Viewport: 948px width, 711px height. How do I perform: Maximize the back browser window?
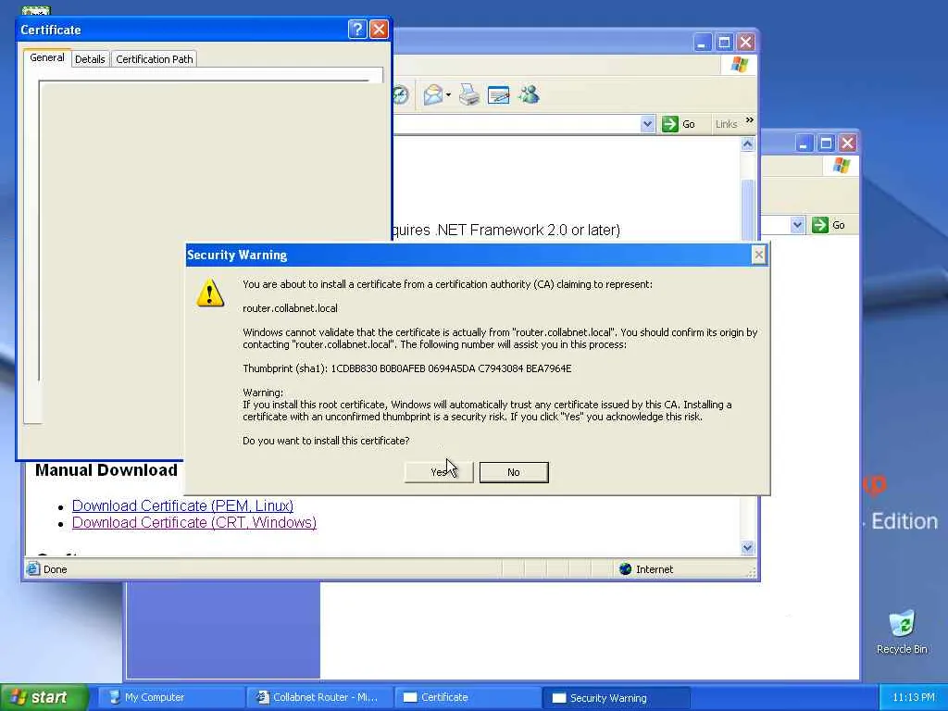tap(826, 143)
